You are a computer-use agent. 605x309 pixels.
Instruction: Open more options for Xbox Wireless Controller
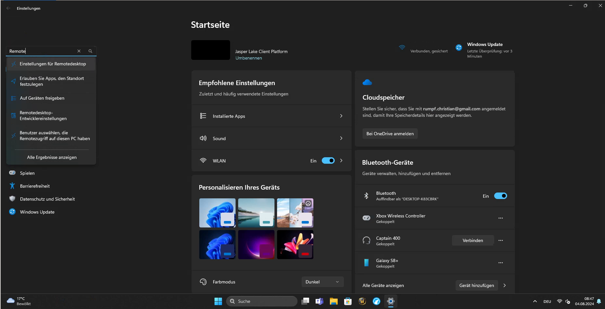click(x=500, y=218)
